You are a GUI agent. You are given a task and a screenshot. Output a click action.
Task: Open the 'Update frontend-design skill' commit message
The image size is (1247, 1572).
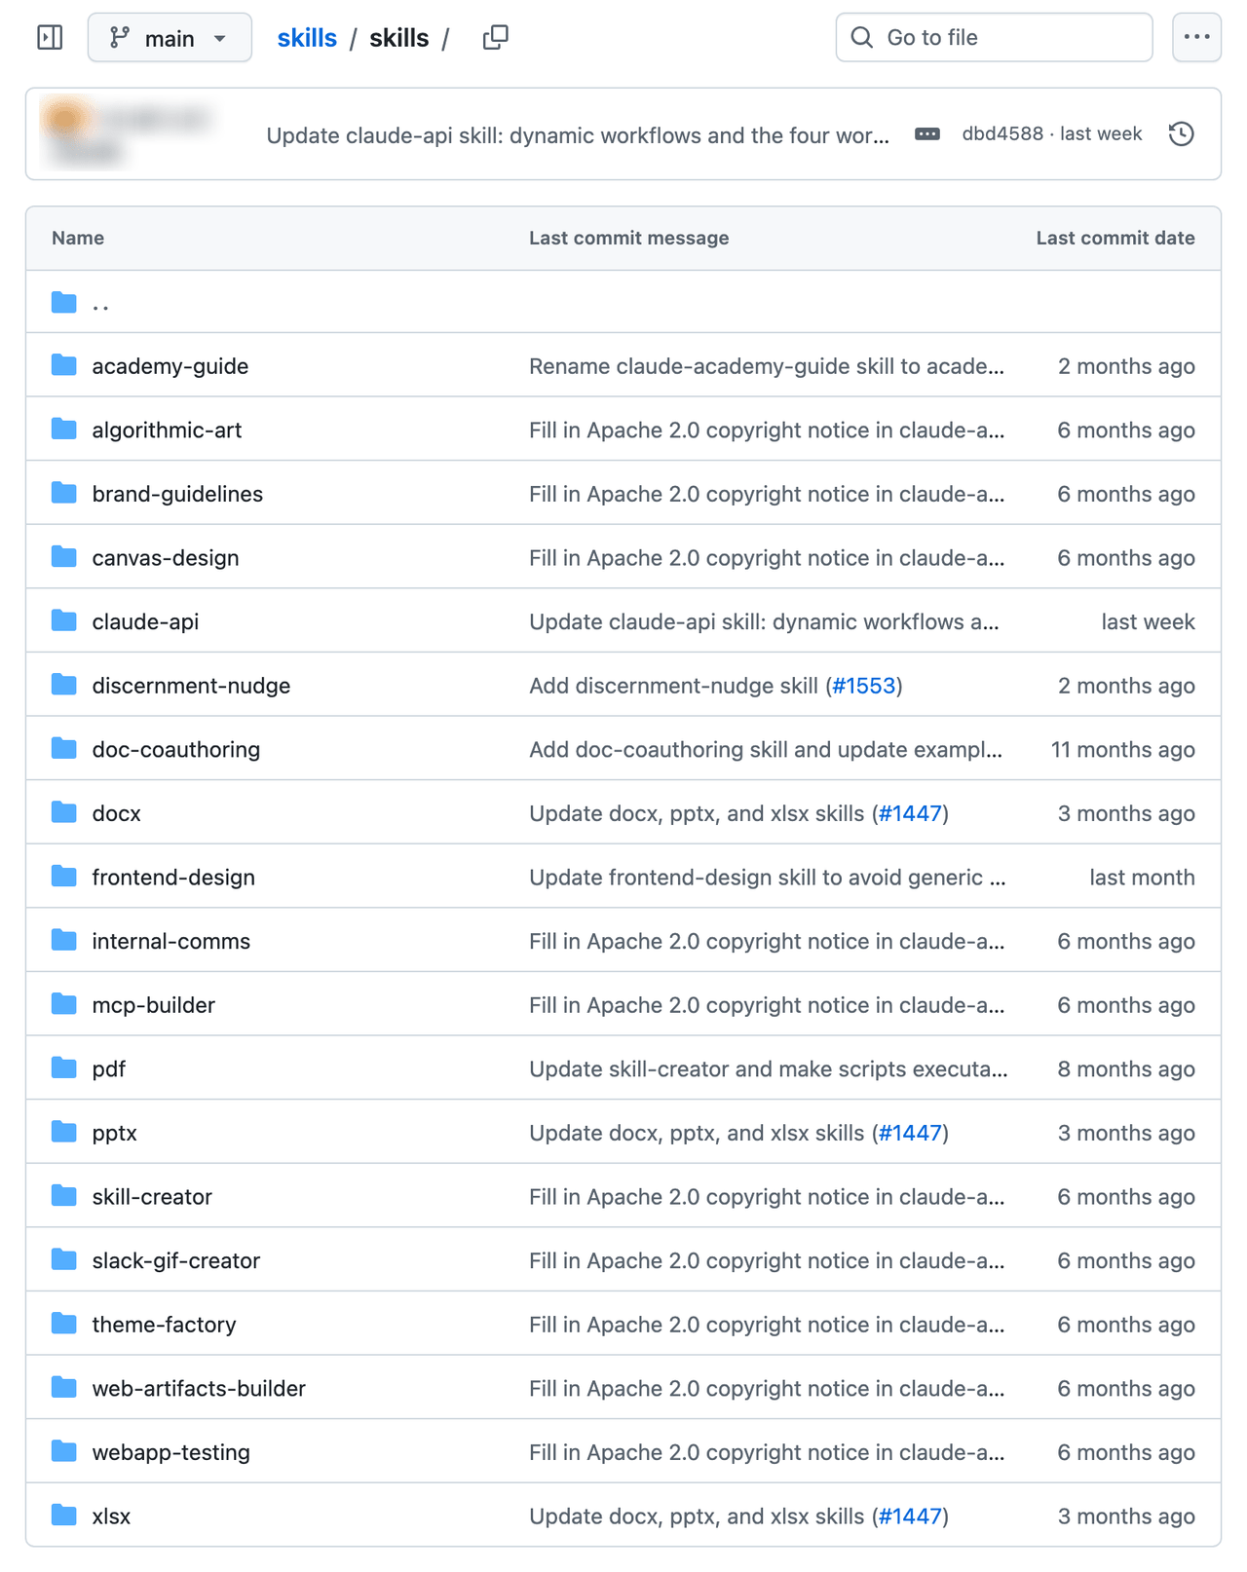768,877
